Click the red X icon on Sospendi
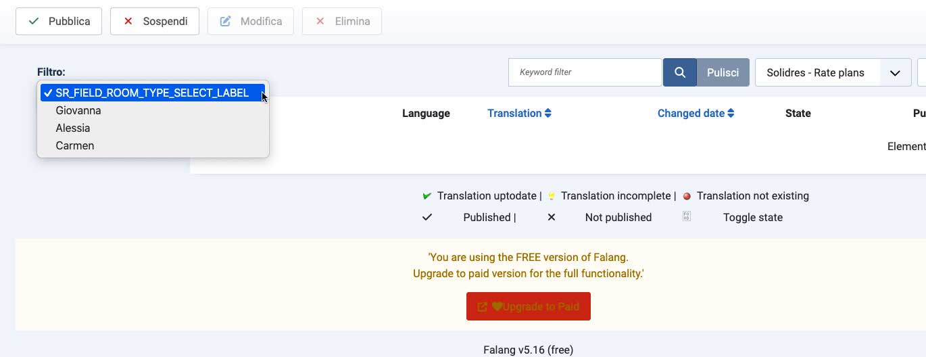Screen dimensions: 926x357 coord(128,22)
